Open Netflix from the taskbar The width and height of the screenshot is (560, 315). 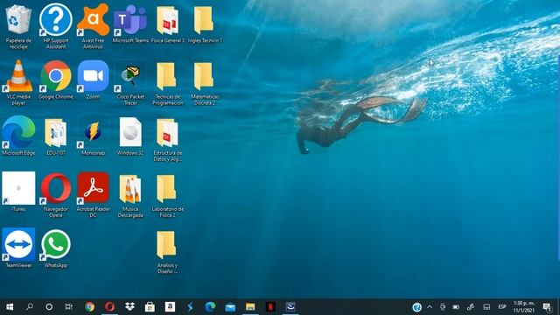[270, 307]
